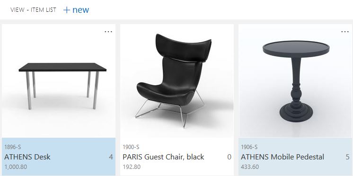Click the ATHENS Mobile Pedestal item name
Screen dimensions: 353x176
(282, 157)
